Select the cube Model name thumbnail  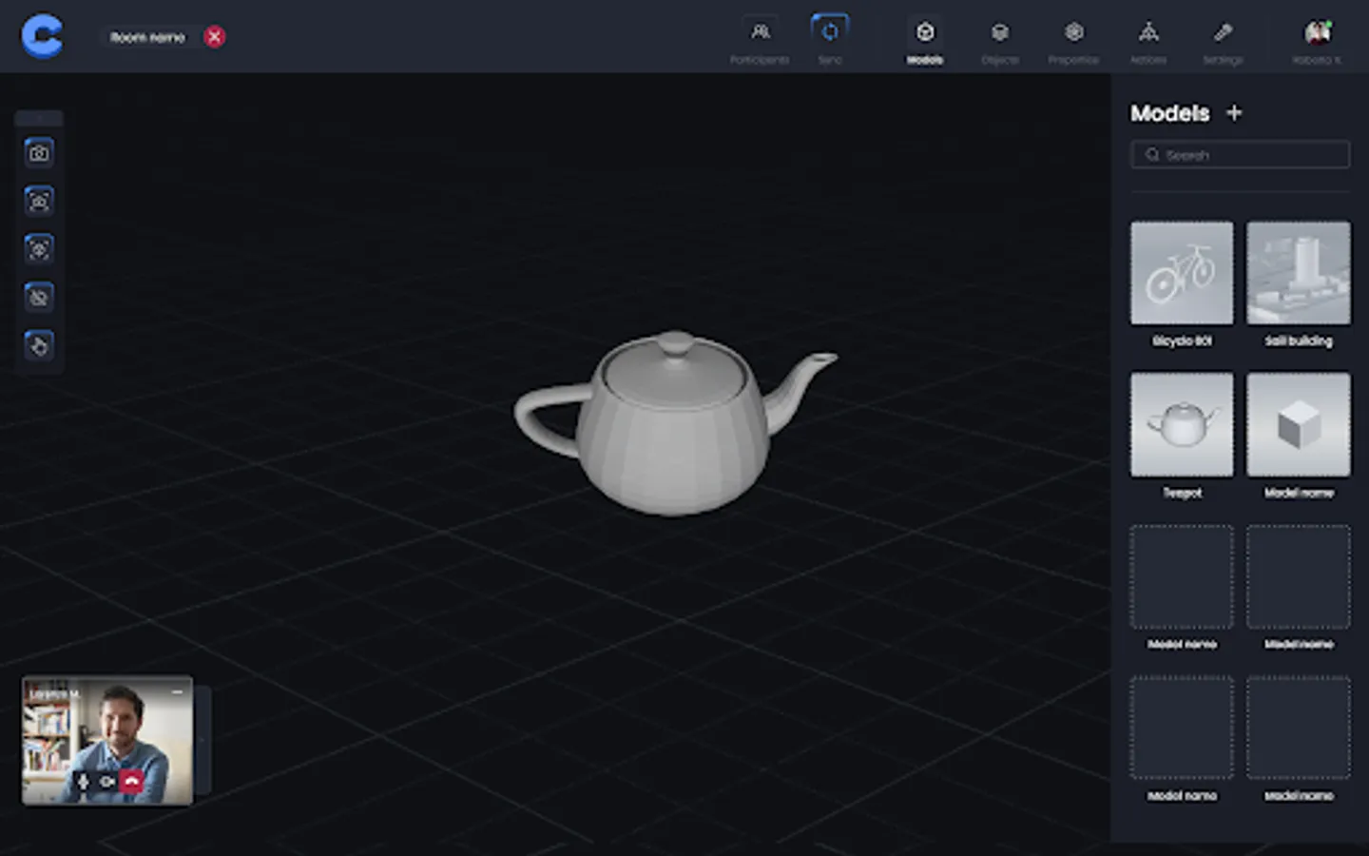1299,424
